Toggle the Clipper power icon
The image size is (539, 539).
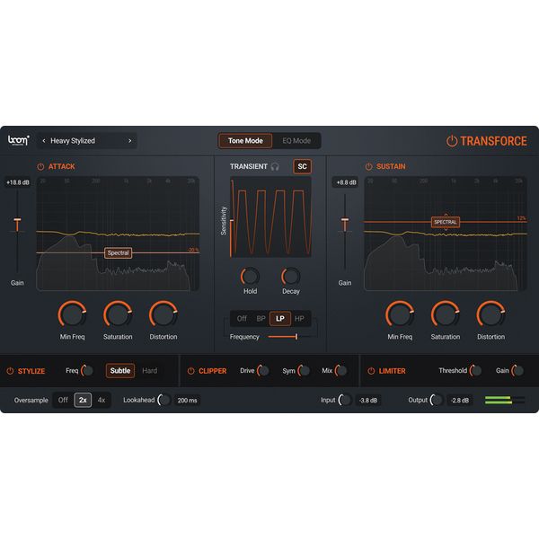coord(191,371)
